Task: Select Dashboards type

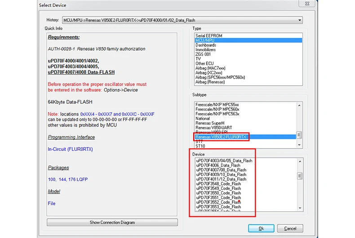Action: [x=248, y=45]
